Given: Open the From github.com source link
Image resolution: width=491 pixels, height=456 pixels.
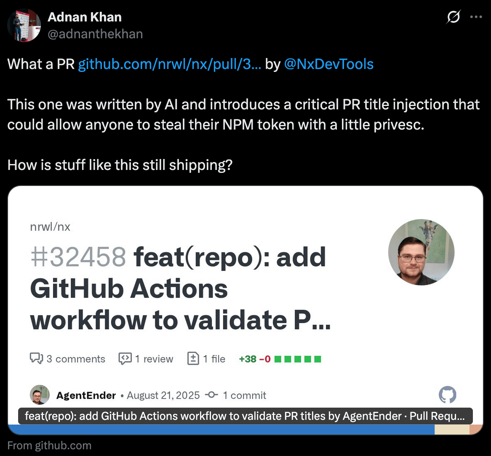Looking at the screenshot, I should click(49, 445).
